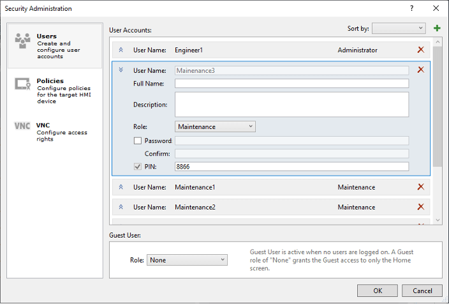Click the Administrator role label for Engineer1
Screen dimensions: 449x304
tap(357, 50)
